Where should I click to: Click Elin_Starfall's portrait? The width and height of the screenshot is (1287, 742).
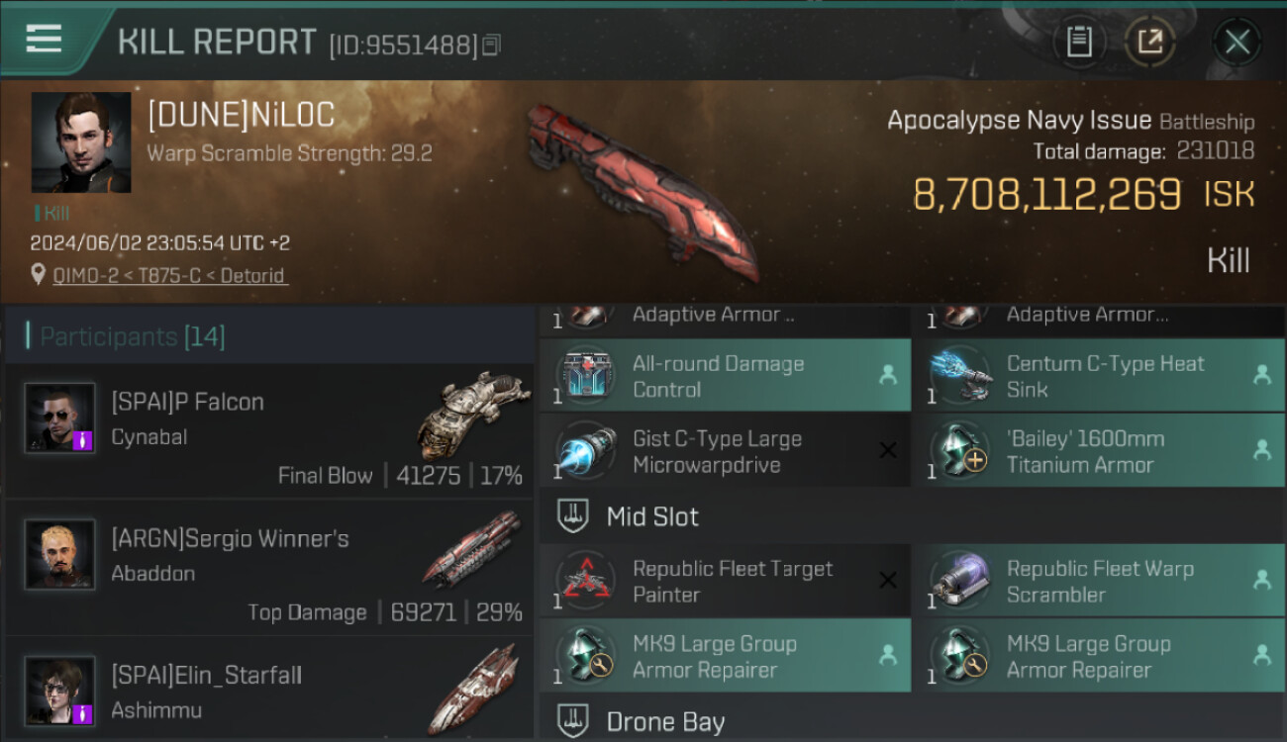60,691
